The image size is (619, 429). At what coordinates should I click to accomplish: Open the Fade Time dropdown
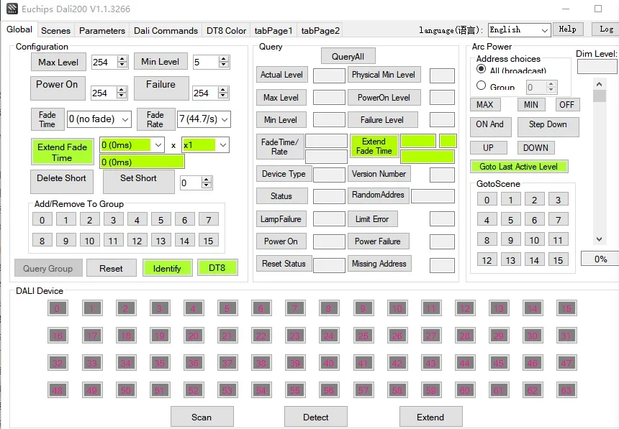pyautogui.click(x=99, y=119)
